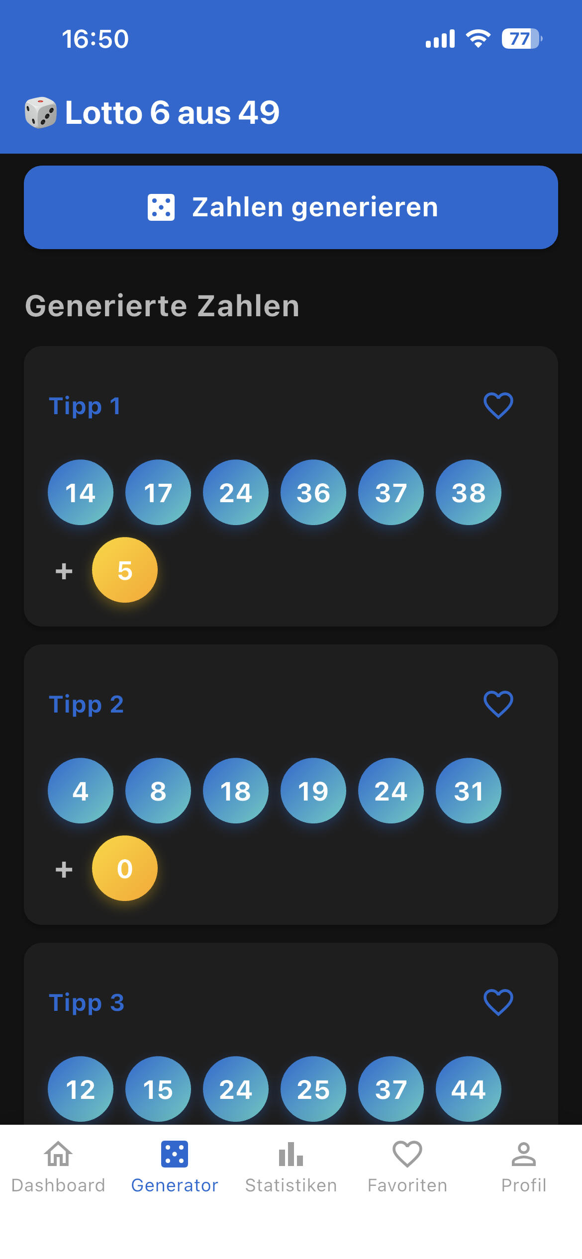The image size is (582, 1259).
Task: Tap the Zahlen generieren button
Action: (x=291, y=207)
